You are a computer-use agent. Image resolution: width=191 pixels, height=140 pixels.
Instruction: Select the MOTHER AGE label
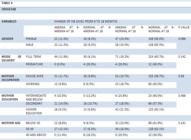coord(11,123)
